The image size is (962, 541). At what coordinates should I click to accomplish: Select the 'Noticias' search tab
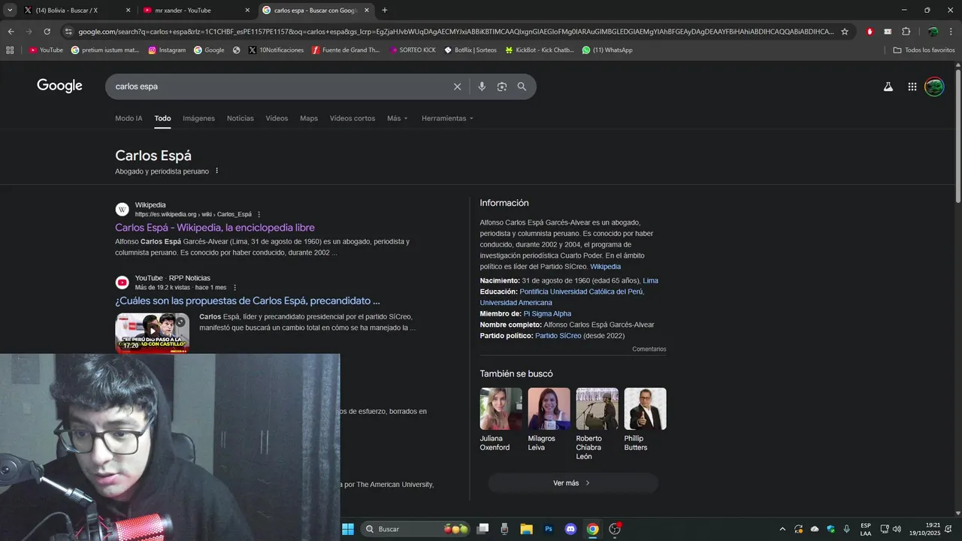(x=240, y=119)
